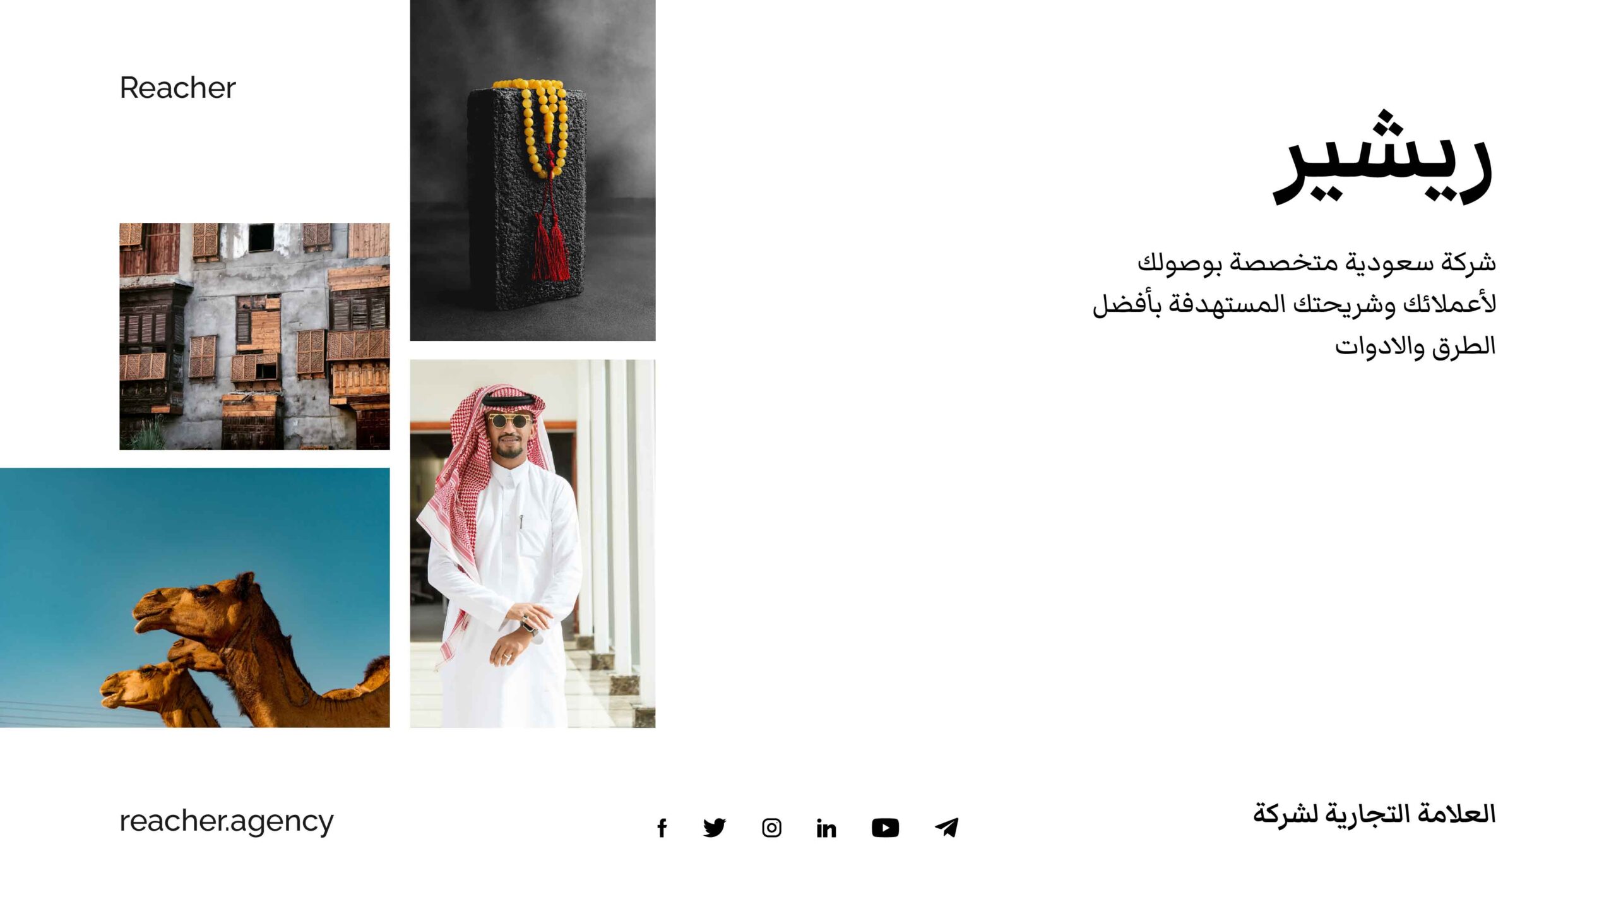The image size is (1616, 909).
Task: Open the YouTube play icon
Action: pos(885,828)
